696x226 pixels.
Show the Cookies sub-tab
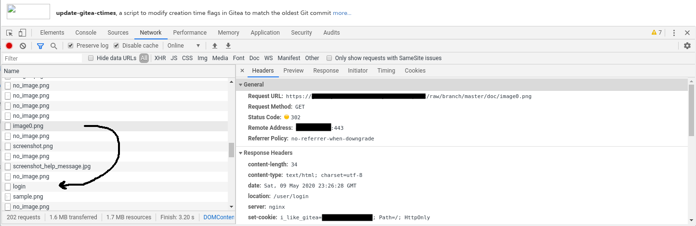click(415, 71)
